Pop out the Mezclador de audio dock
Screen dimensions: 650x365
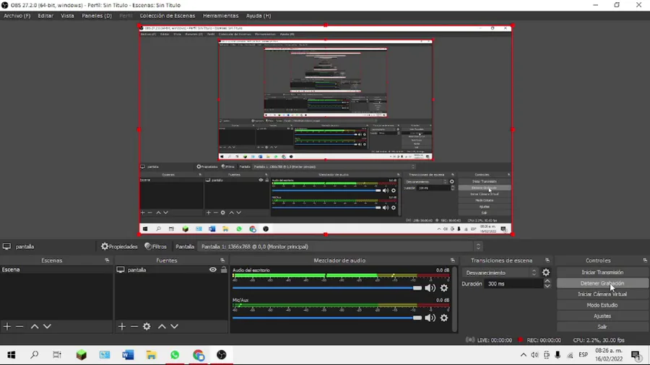click(x=453, y=260)
